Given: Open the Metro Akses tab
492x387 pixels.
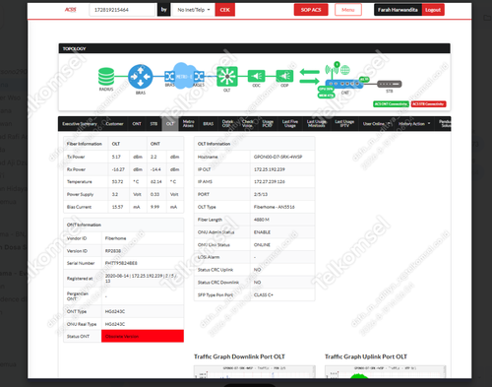Looking at the screenshot, I should tap(188, 124).
